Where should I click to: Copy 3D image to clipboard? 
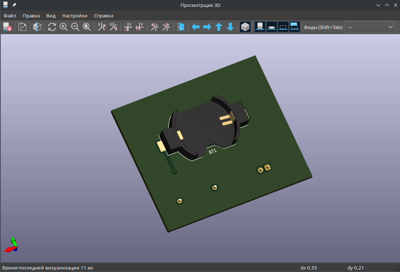pos(22,27)
